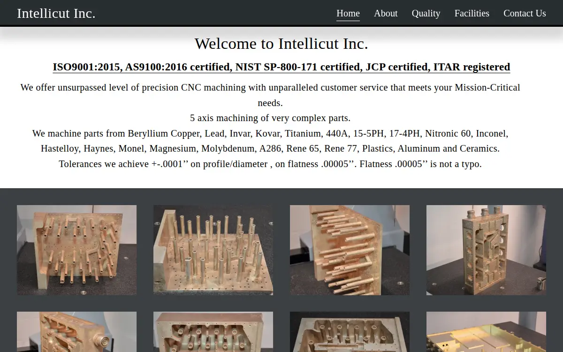Open the Home menu item
563x352 pixels.
pyautogui.click(x=348, y=13)
